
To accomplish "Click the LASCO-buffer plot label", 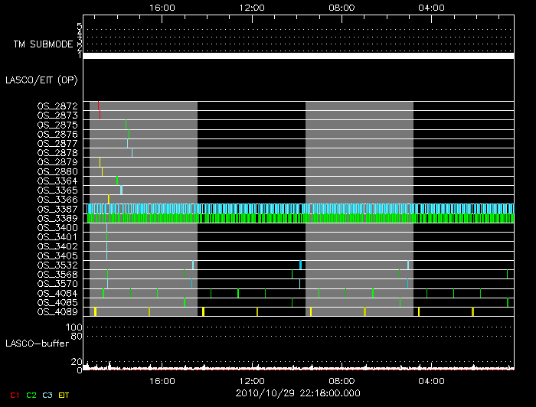I will pyautogui.click(x=32, y=344).
